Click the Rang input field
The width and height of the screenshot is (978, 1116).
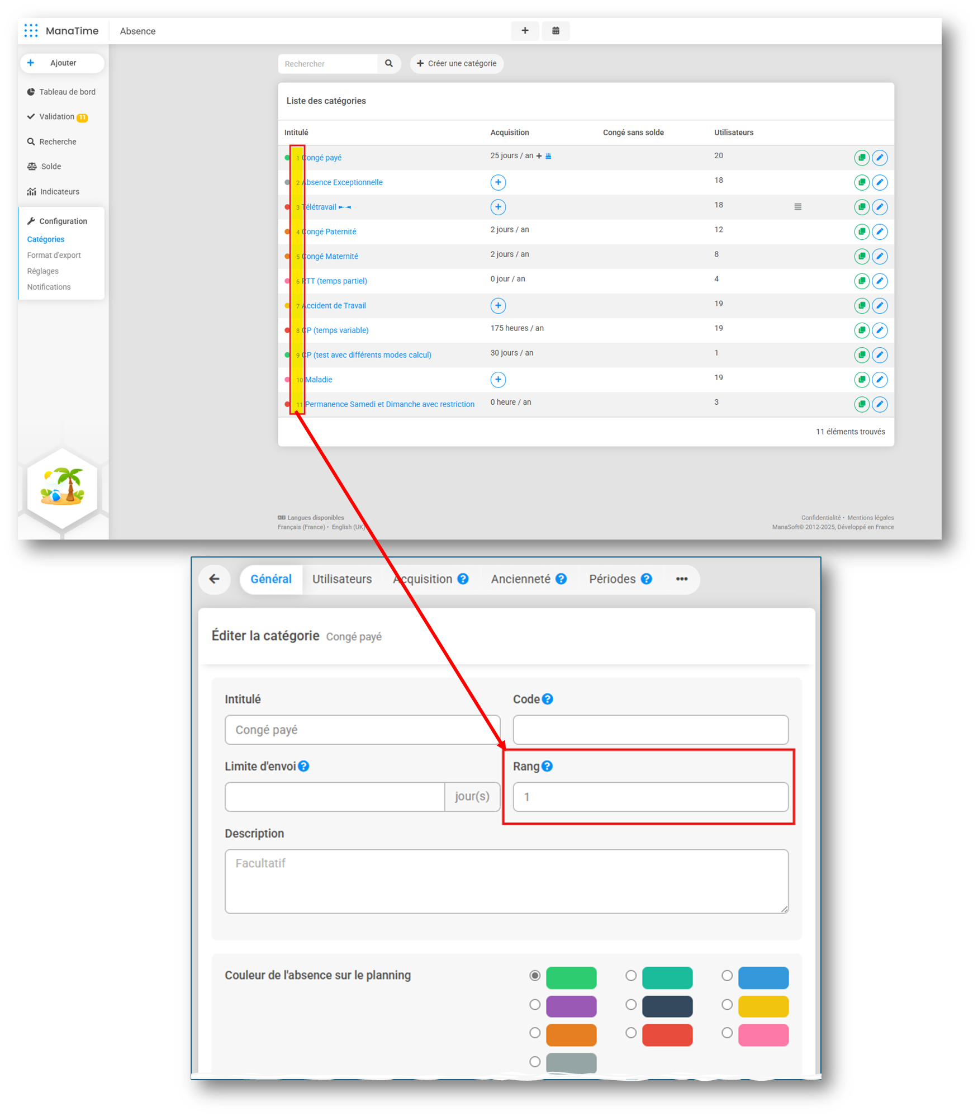[x=651, y=797]
